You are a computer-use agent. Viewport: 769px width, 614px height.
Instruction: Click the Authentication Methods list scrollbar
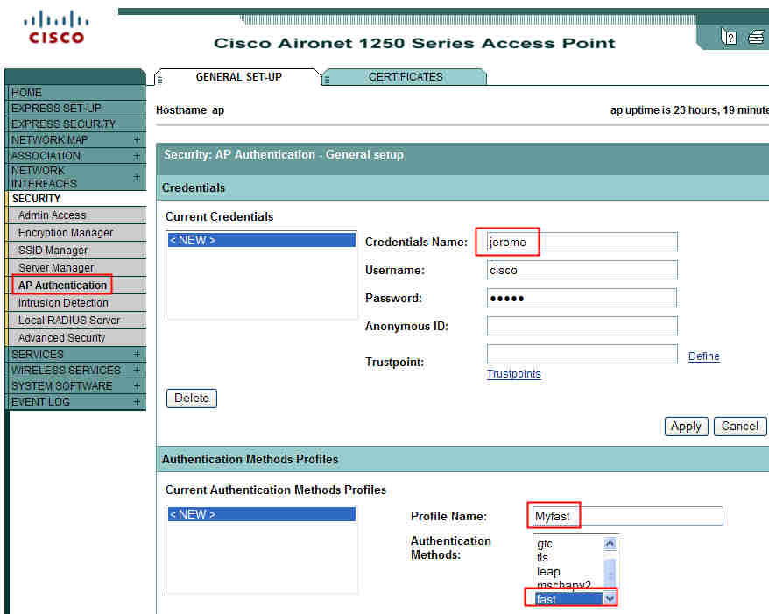[x=610, y=569]
